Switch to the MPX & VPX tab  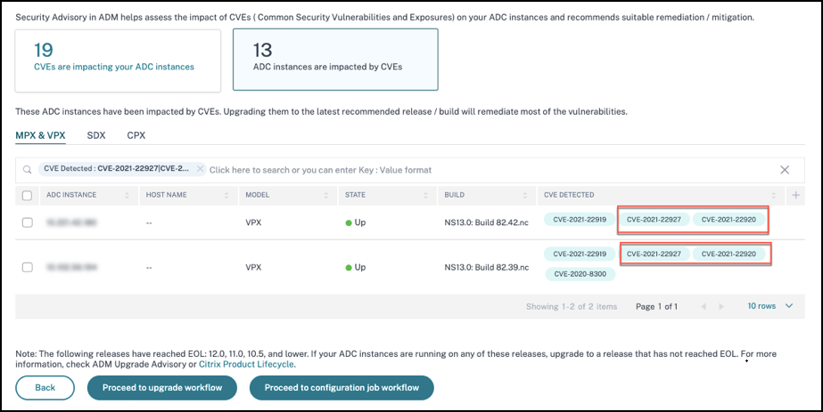[x=40, y=135]
